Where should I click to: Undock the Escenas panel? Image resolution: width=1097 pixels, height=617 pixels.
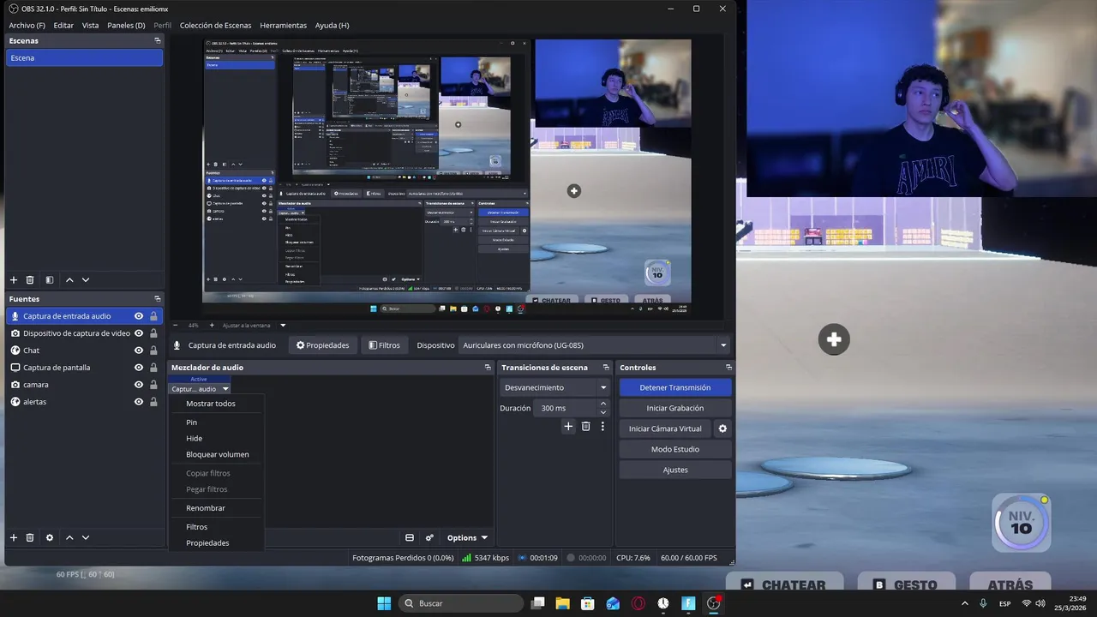click(x=158, y=41)
